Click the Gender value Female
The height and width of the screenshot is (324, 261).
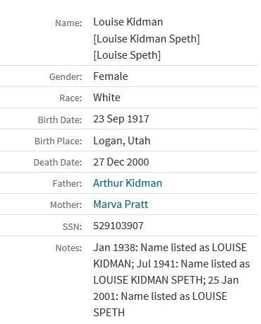click(111, 76)
